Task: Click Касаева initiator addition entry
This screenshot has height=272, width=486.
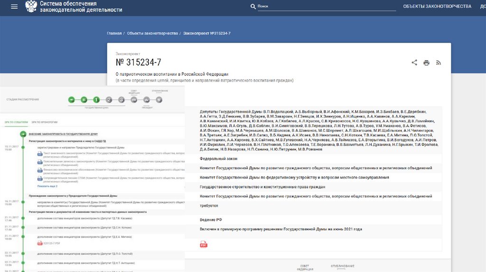Action: (x=84, y=218)
